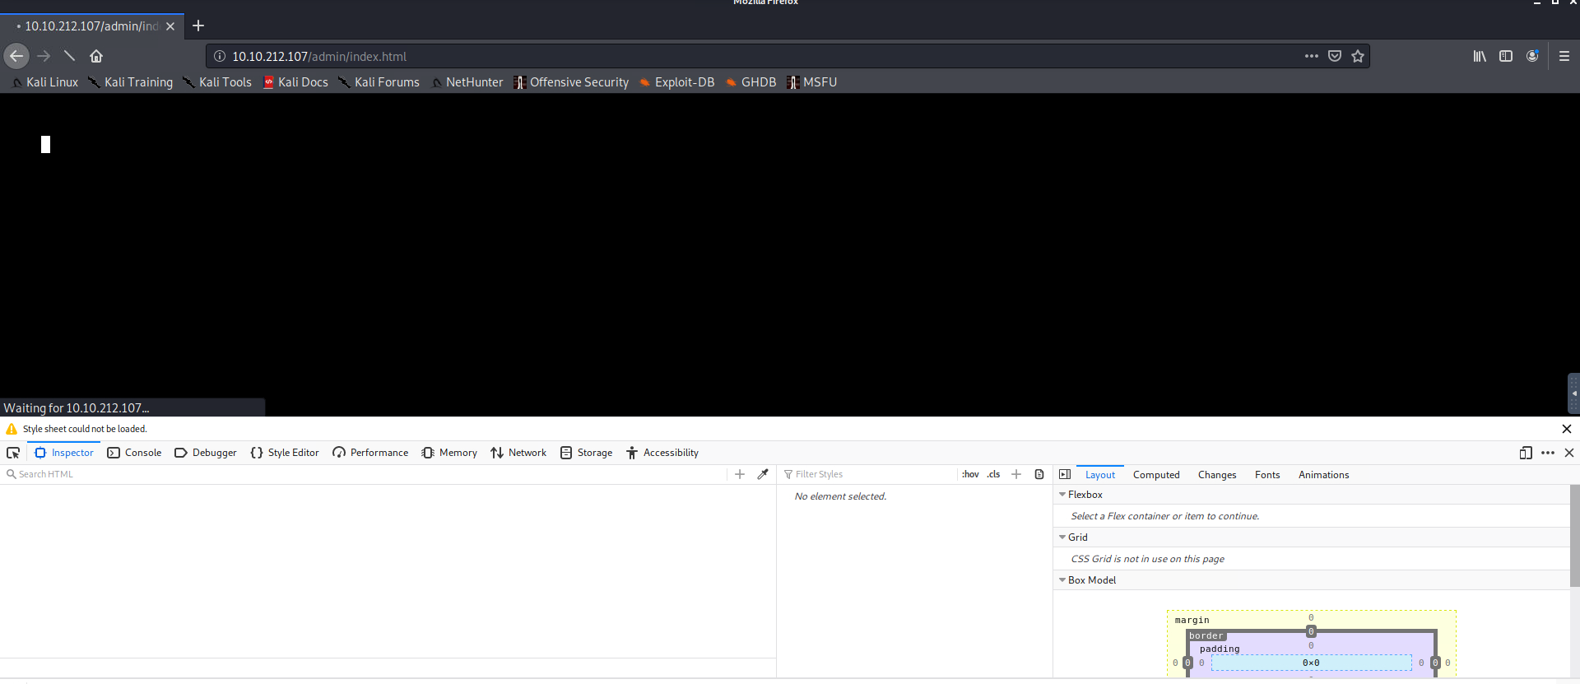Open the Accessibility tab
Screen dimensions: 1580x684
662,453
